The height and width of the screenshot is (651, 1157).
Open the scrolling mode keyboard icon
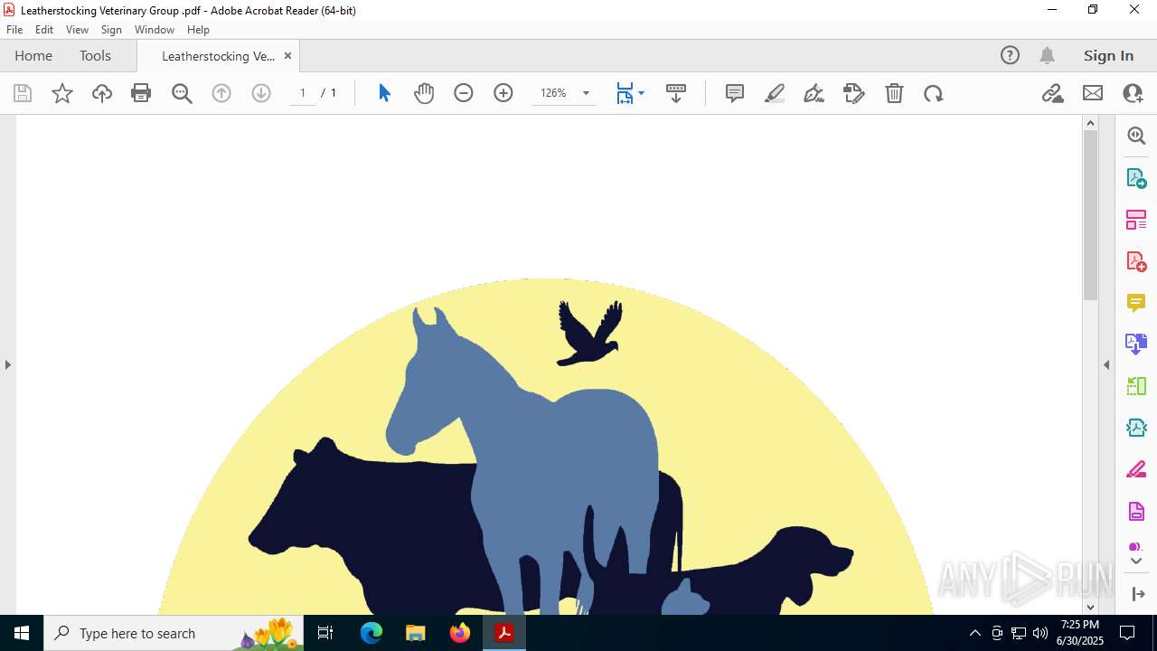[x=676, y=93]
